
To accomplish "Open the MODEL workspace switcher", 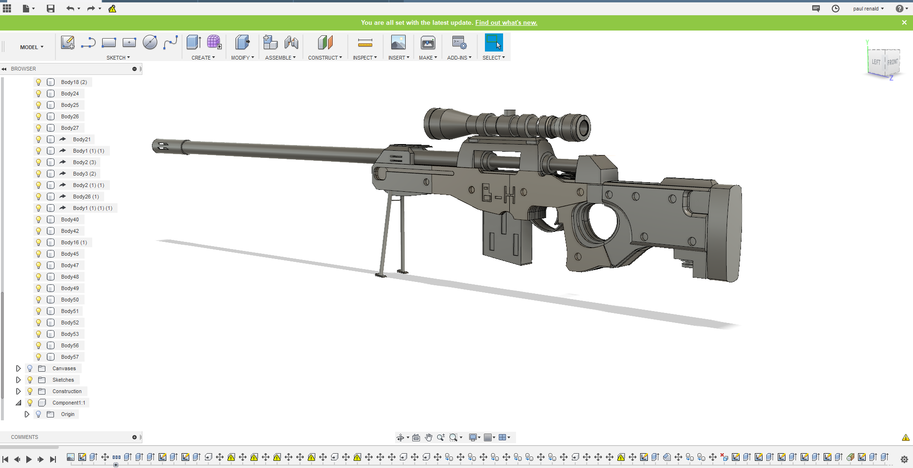I will coord(31,47).
